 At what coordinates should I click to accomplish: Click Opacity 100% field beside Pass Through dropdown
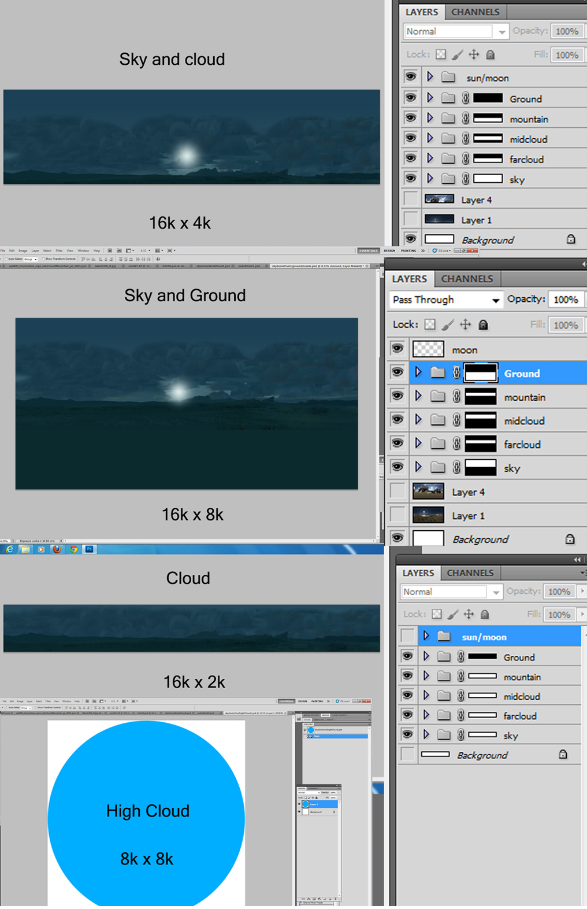565,300
